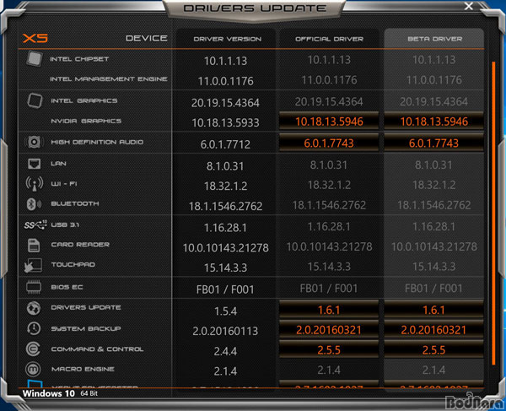
Task: Update NVIDIA Graphics to official 10.18.13.5946
Action: click(329, 122)
